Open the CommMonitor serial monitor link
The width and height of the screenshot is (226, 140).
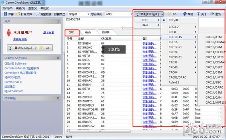22,68
